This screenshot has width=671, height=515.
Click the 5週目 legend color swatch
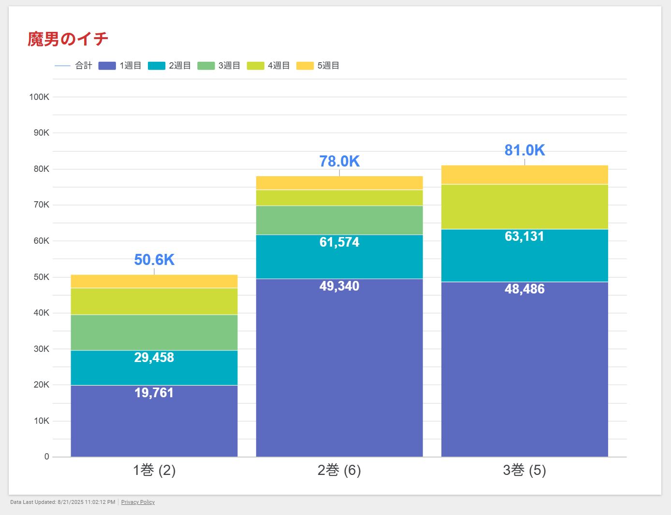click(305, 66)
